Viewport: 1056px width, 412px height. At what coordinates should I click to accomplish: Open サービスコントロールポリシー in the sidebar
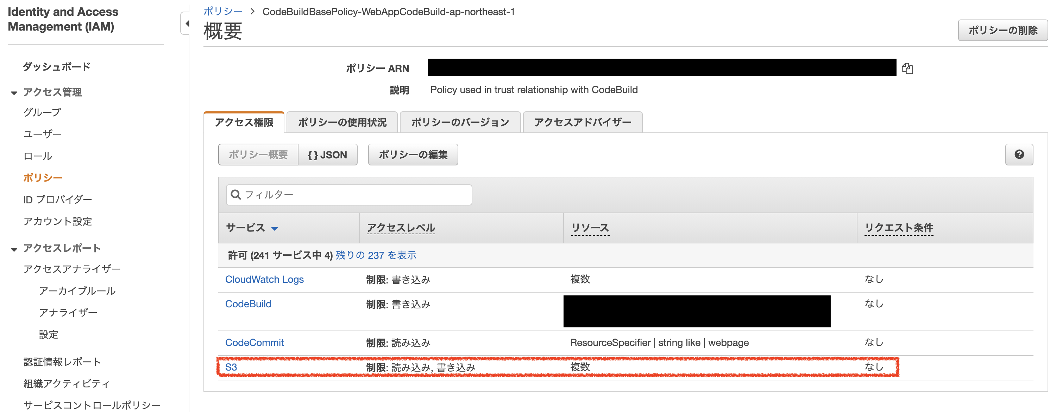click(92, 405)
